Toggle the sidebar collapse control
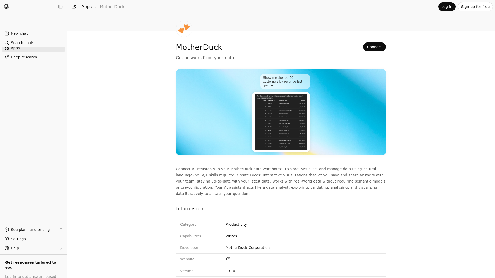Viewport: 495px width, 278px height. pos(60,7)
